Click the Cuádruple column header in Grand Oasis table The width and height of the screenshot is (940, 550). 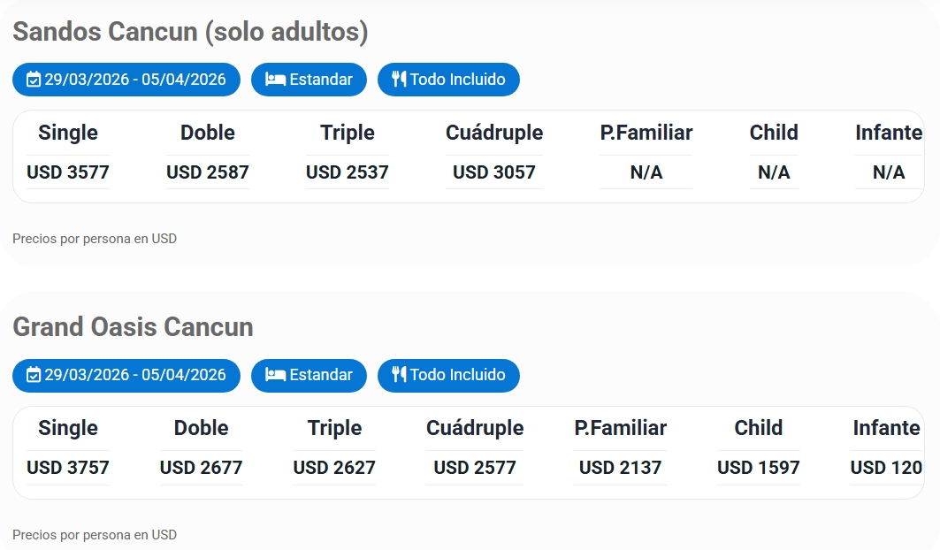(x=475, y=428)
